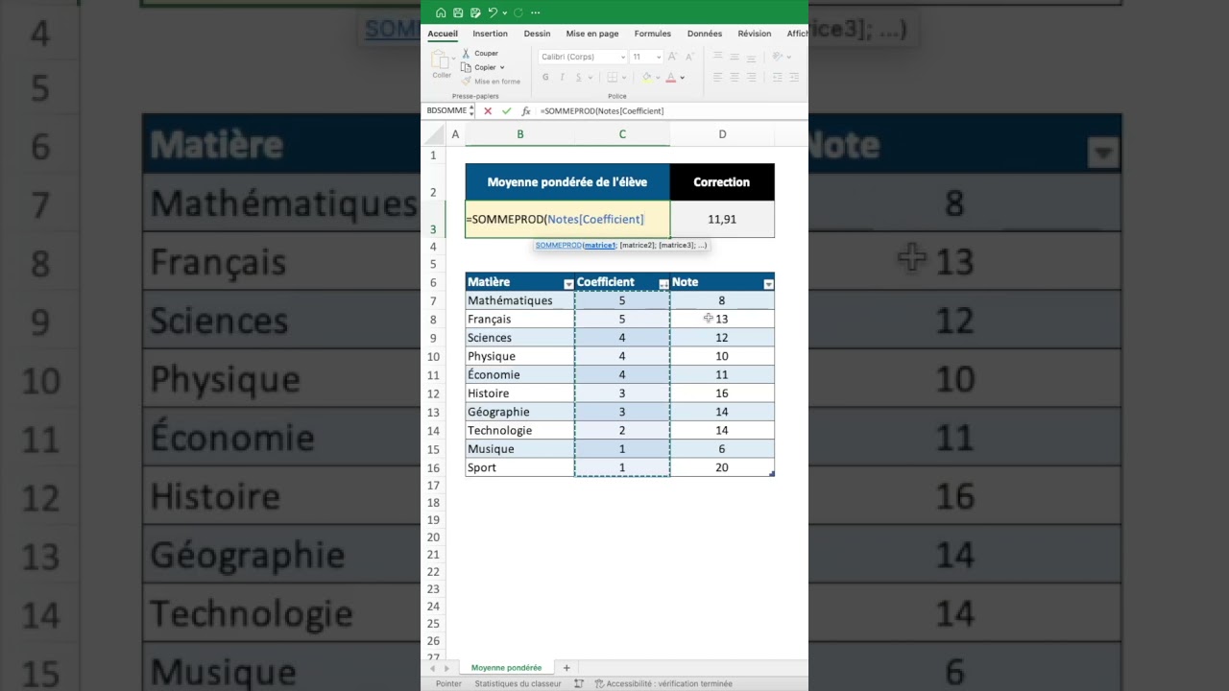The width and height of the screenshot is (1229, 691).
Task: Toggle underline with the S button
Action: click(x=578, y=77)
